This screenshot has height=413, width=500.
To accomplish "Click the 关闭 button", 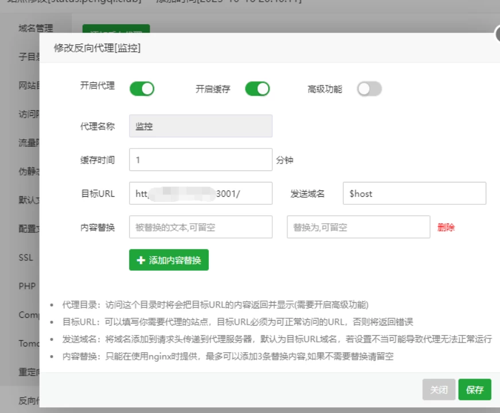I will click(439, 389).
